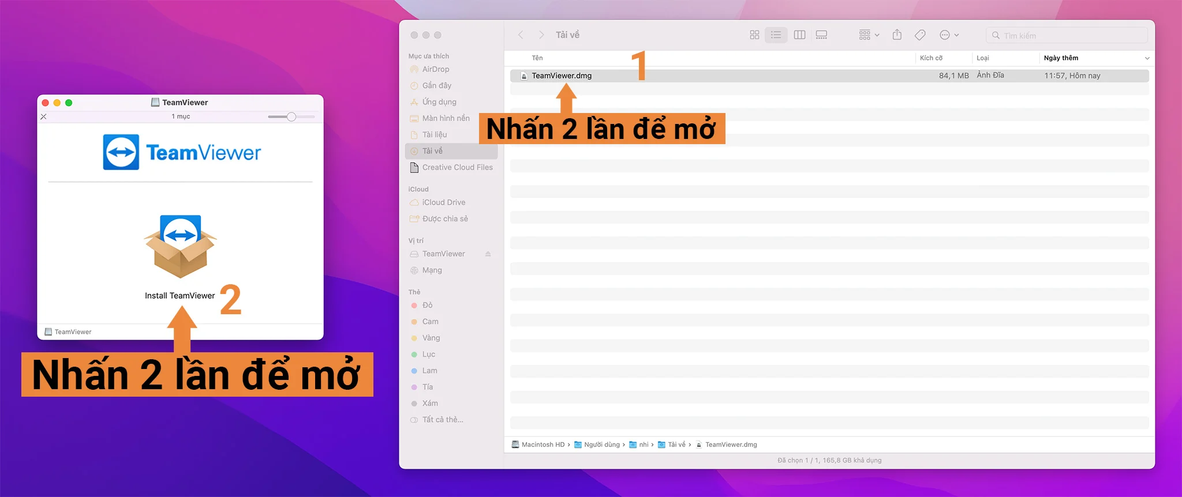Click the Tìm kiếm search field

tap(1067, 35)
